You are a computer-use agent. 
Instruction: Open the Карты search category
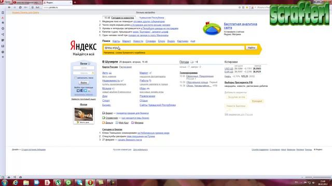(116, 41)
